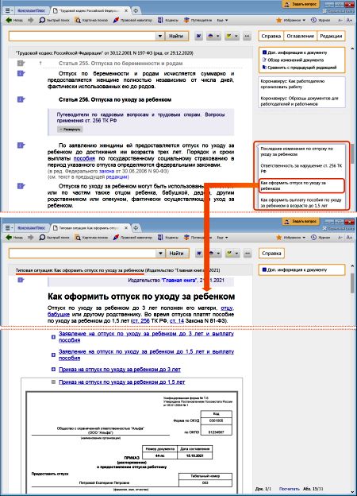Switch to the Оглавление tab
This screenshot has height=496, width=357.
300,36
